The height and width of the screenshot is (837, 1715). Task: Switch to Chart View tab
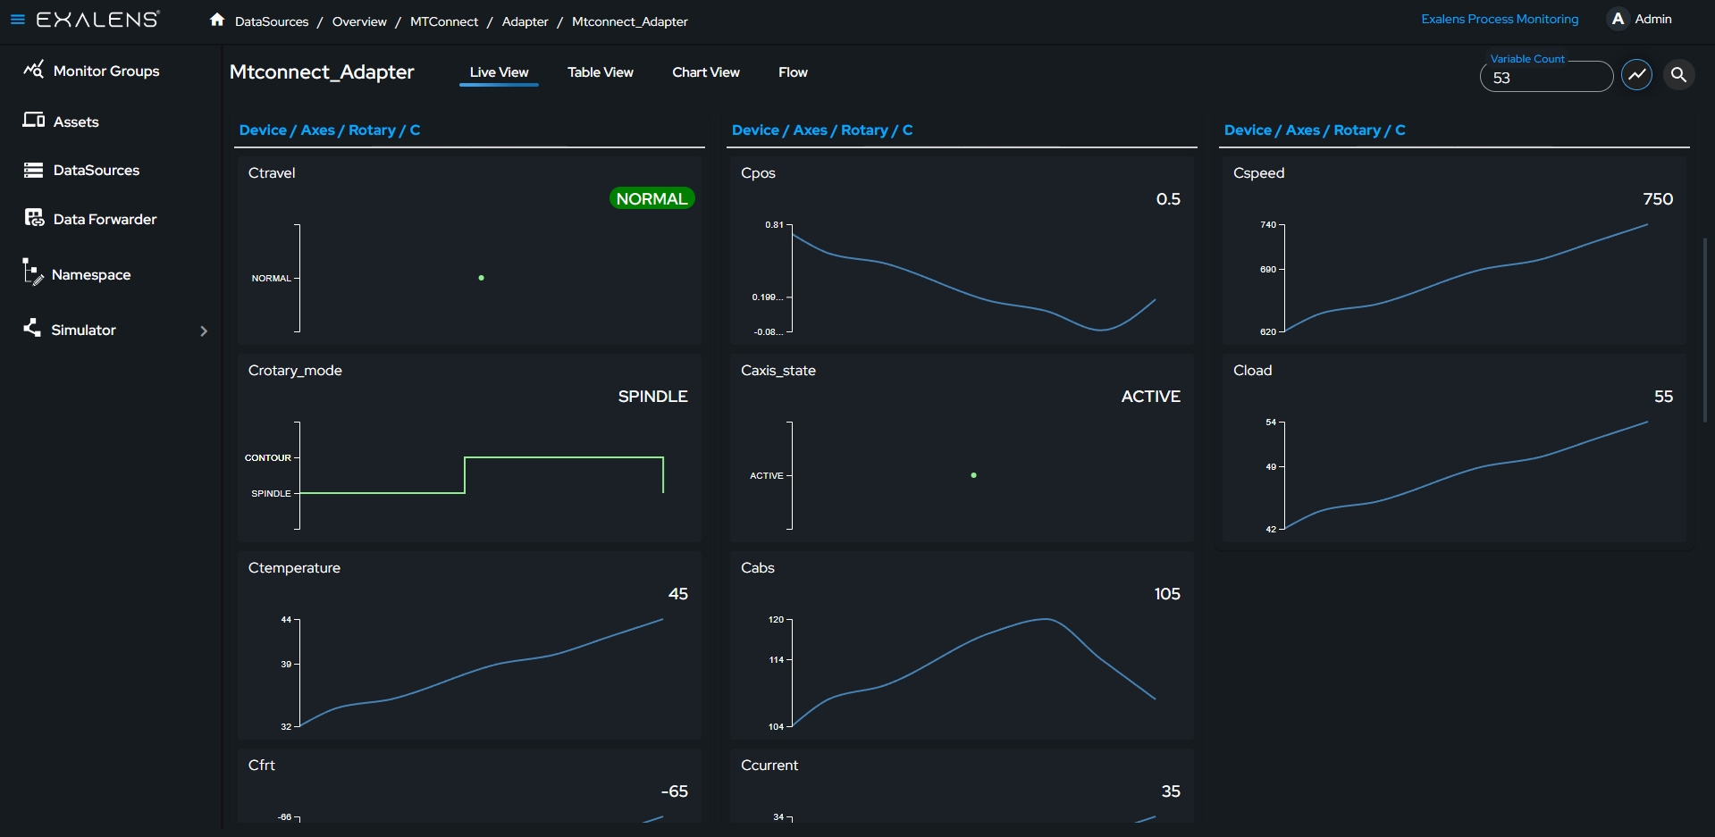click(706, 72)
